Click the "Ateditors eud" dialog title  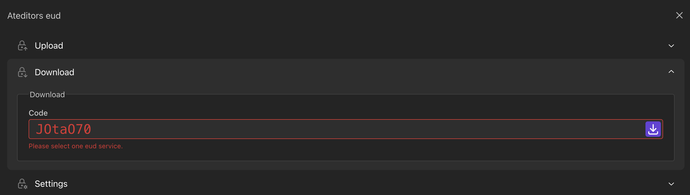click(x=34, y=16)
